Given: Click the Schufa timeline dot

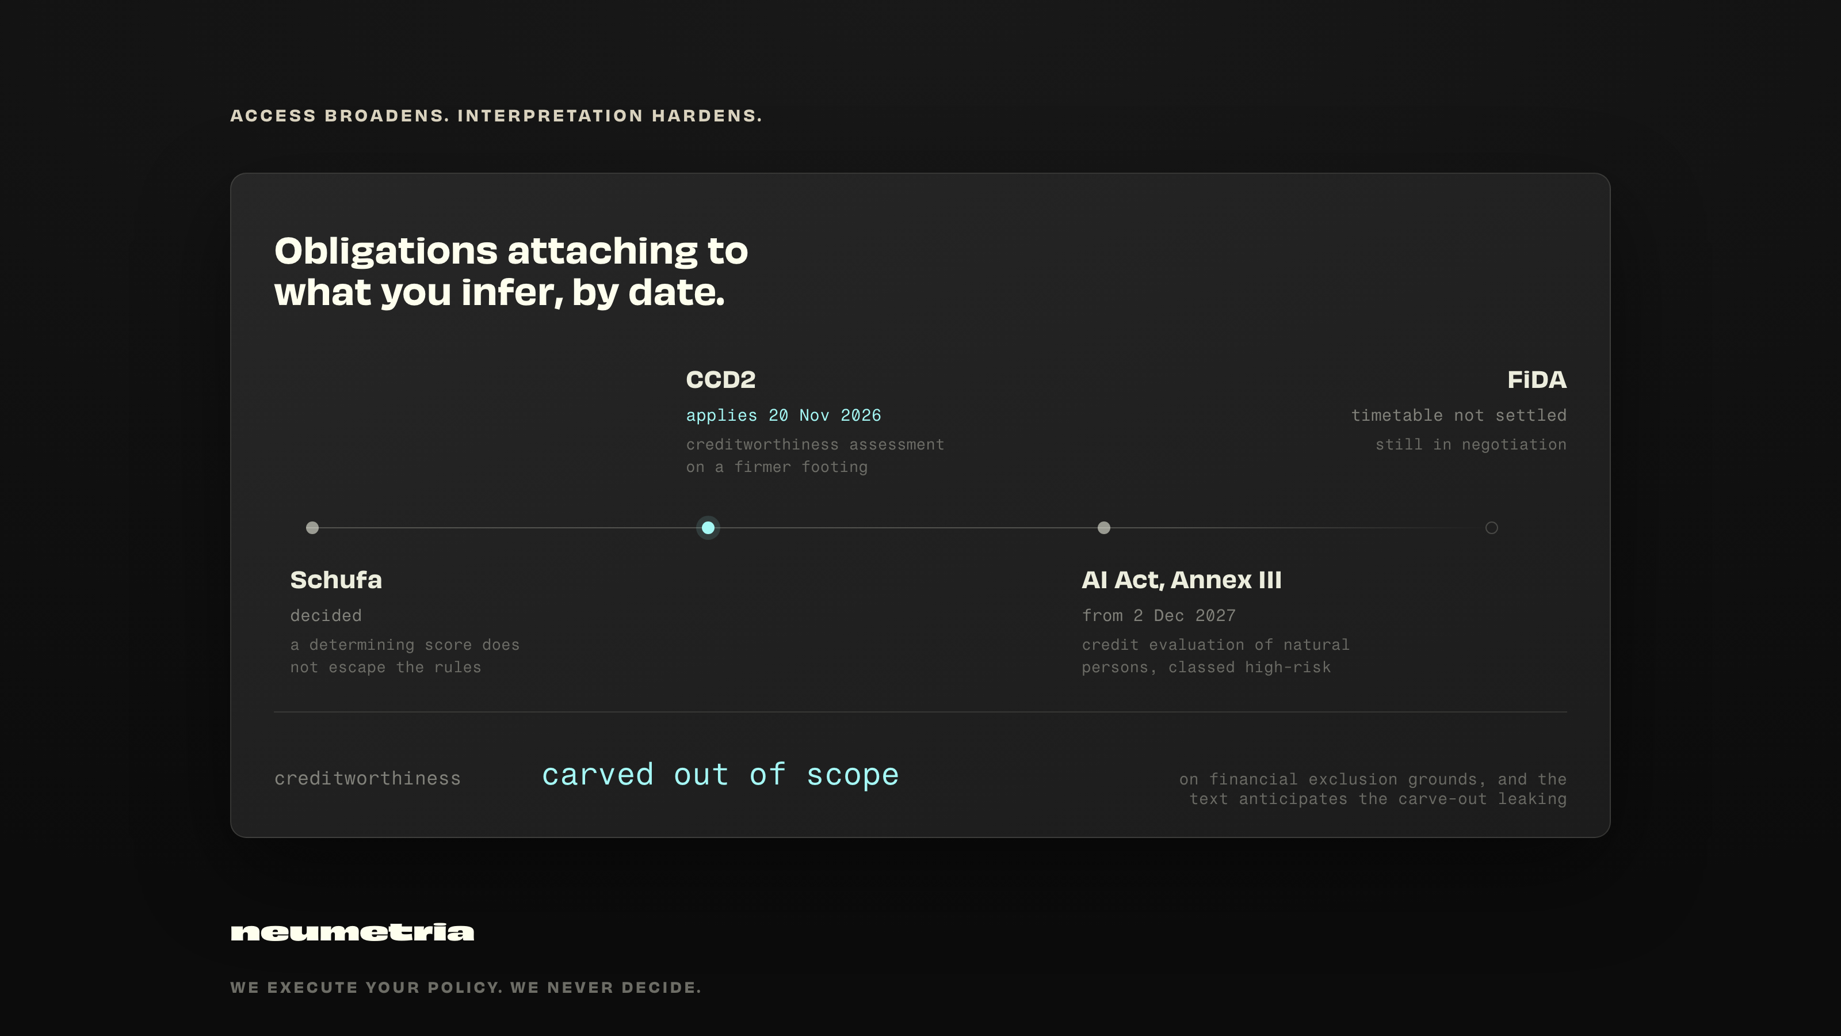Looking at the screenshot, I should 312,528.
